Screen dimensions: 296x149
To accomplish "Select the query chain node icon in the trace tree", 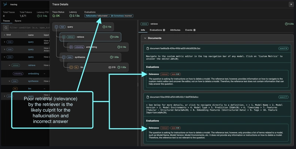I will pyautogui.click(x=56, y=27).
